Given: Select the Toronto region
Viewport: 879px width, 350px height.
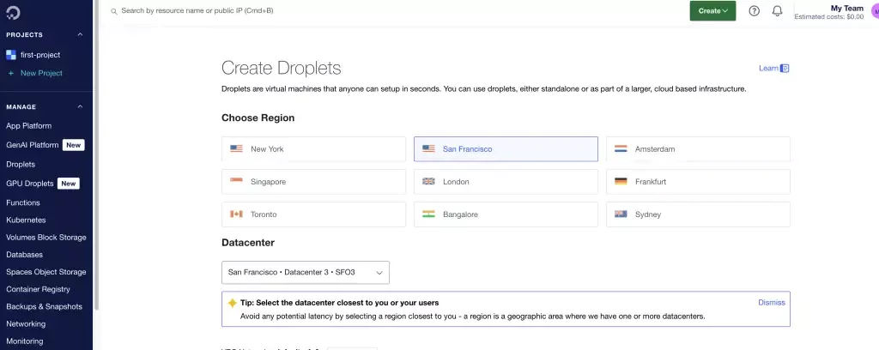Looking at the screenshot, I should pos(313,214).
